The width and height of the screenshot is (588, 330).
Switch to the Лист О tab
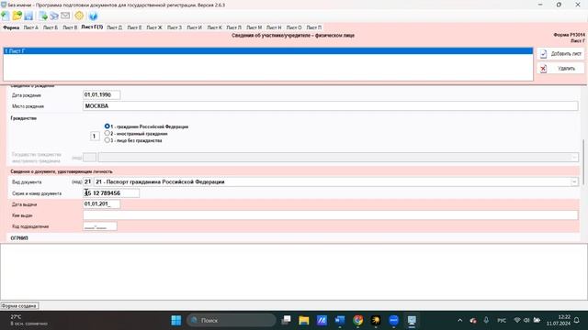click(x=294, y=27)
